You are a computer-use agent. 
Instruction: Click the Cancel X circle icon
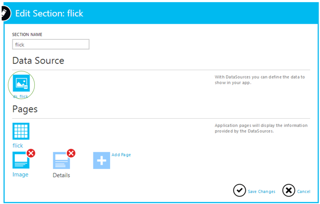(x=288, y=190)
